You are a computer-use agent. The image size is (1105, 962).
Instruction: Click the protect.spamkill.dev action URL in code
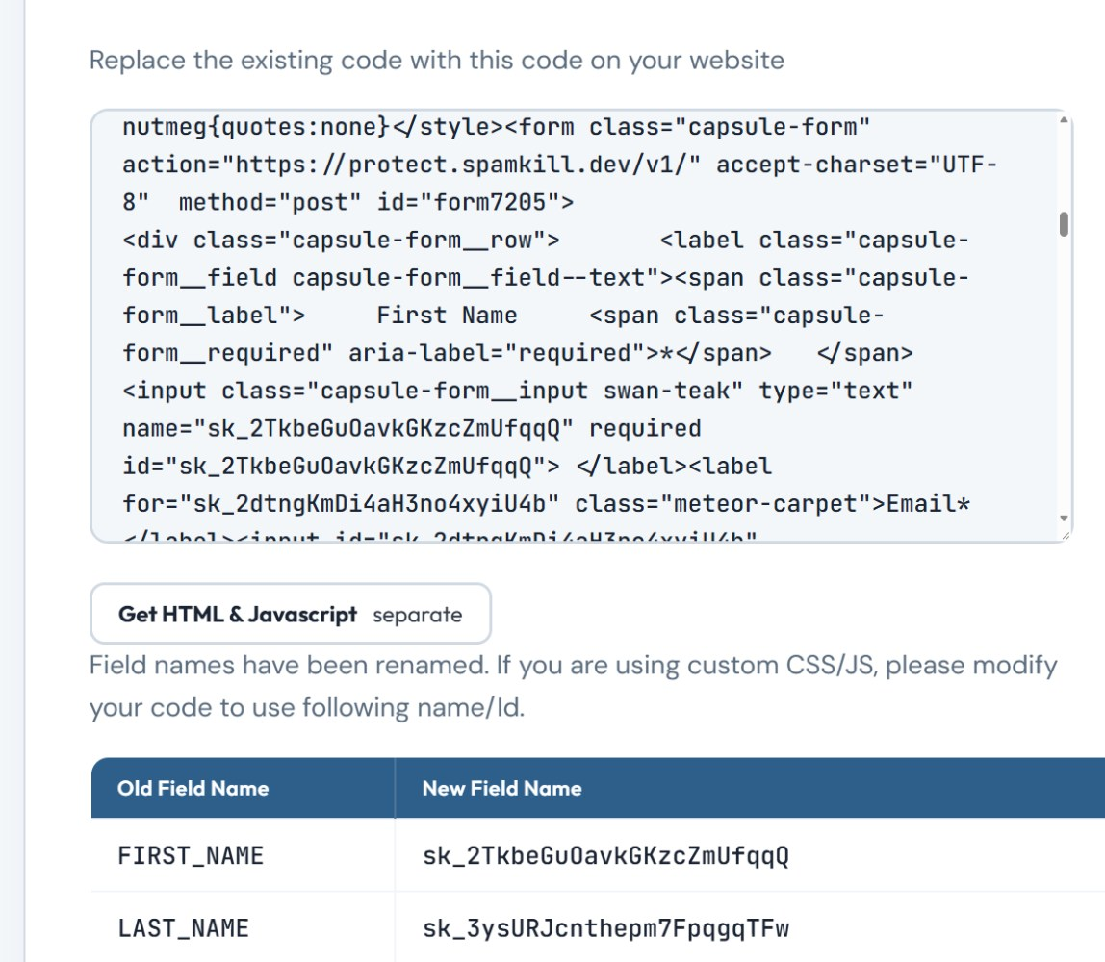pos(461,165)
